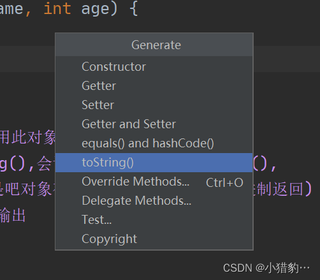The image size is (320, 280).
Task: Pick the Setter menu entry
Action: click(x=154, y=105)
